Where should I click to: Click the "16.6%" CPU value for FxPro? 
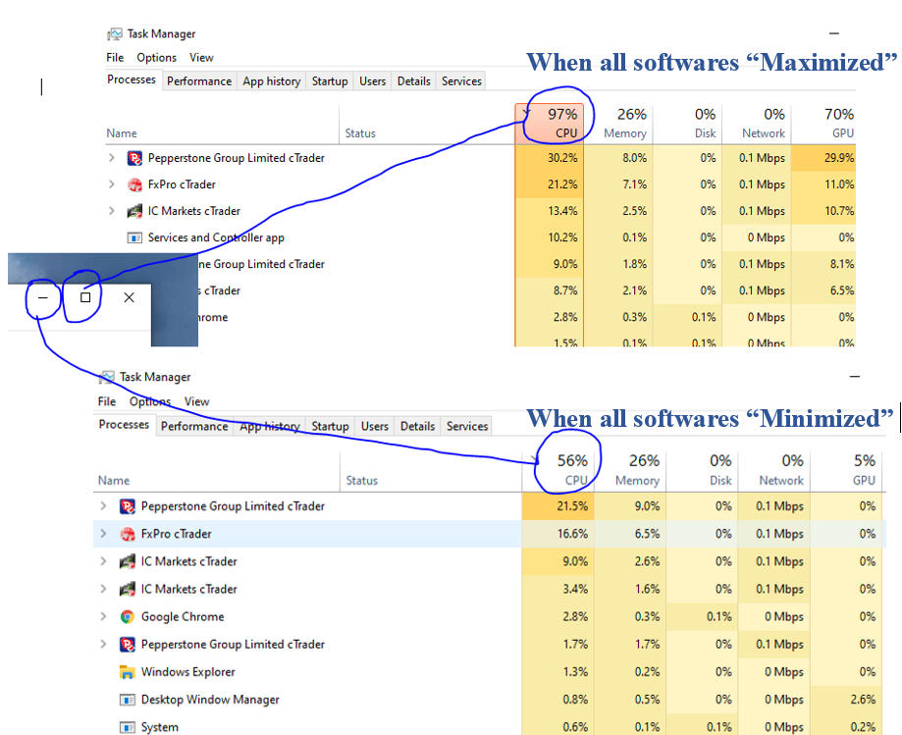pyautogui.click(x=572, y=534)
